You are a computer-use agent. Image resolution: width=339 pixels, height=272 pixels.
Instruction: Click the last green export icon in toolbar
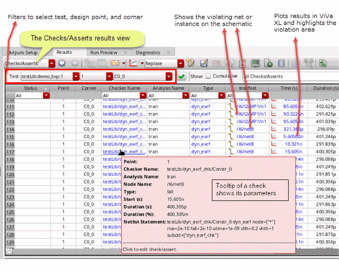point(323,63)
